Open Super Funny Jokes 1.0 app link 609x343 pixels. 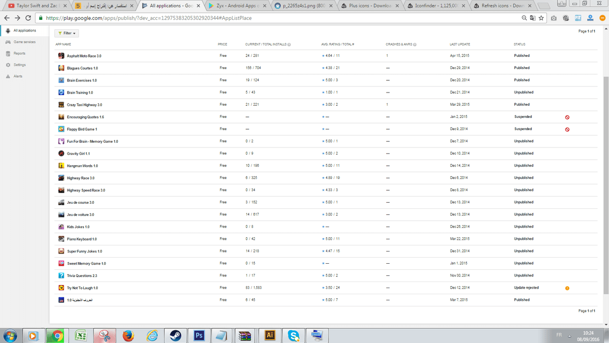click(84, 251)
